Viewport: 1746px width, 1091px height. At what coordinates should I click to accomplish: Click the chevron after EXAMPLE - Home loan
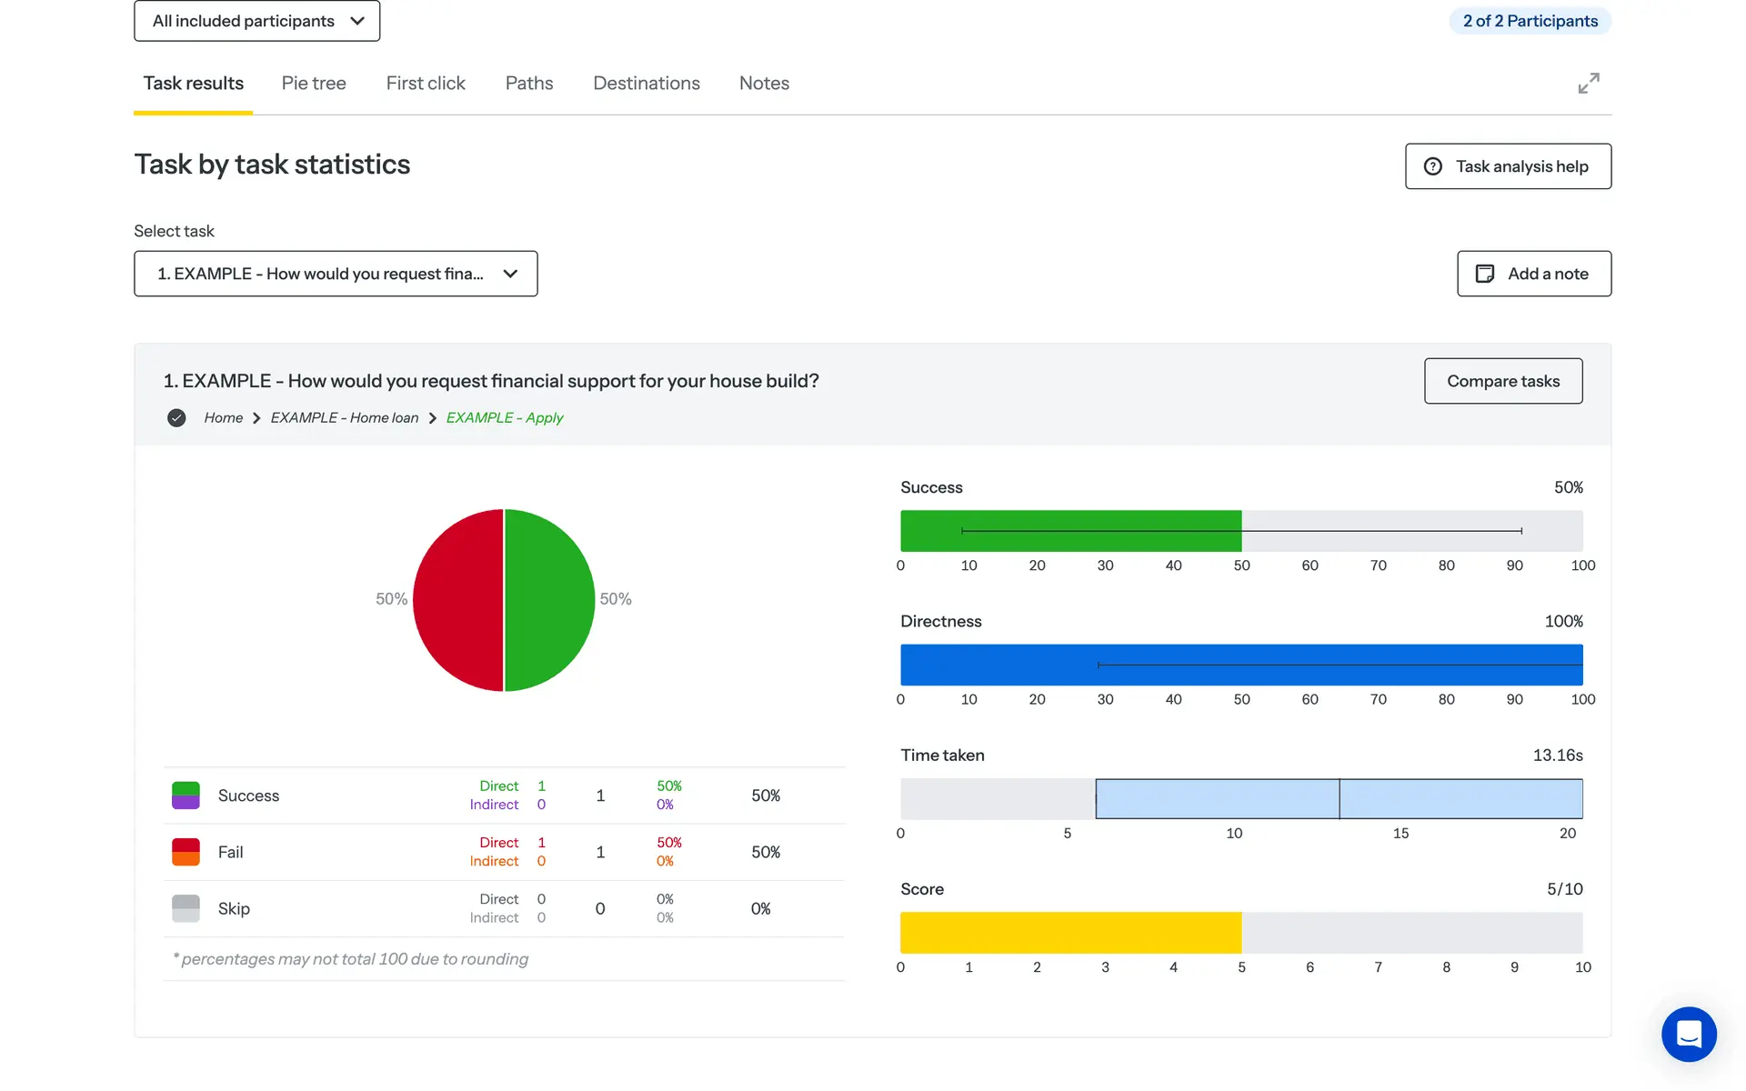433,418
